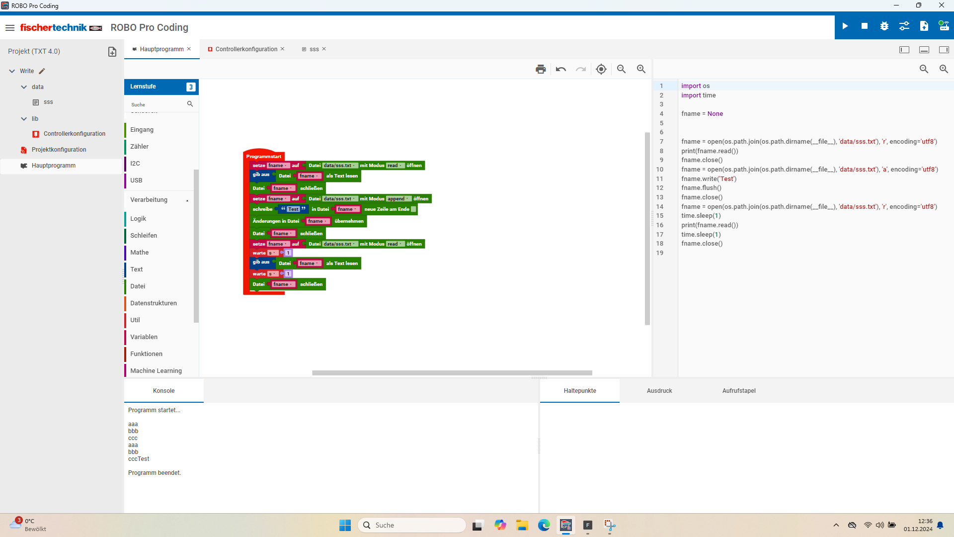Open file path dropdown in append-mode block
The width and height of the screenshot is (954, 537).
340,199
